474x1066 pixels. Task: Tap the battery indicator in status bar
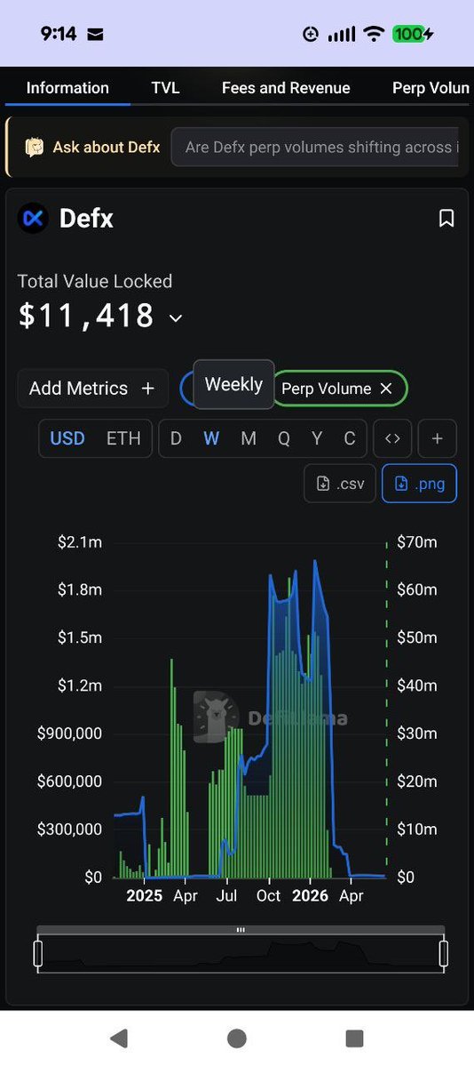pyautogui.click(x=413, y=33)
